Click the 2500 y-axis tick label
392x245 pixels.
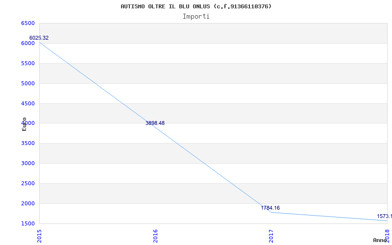click(28, 183)
